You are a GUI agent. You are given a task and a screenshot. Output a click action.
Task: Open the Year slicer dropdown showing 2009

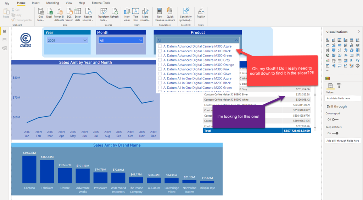[x=67, y=40]
